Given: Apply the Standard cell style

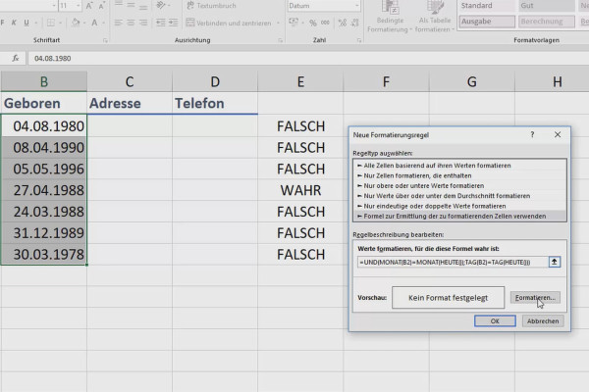Looking at the screenshot, I should pos(487,6).
